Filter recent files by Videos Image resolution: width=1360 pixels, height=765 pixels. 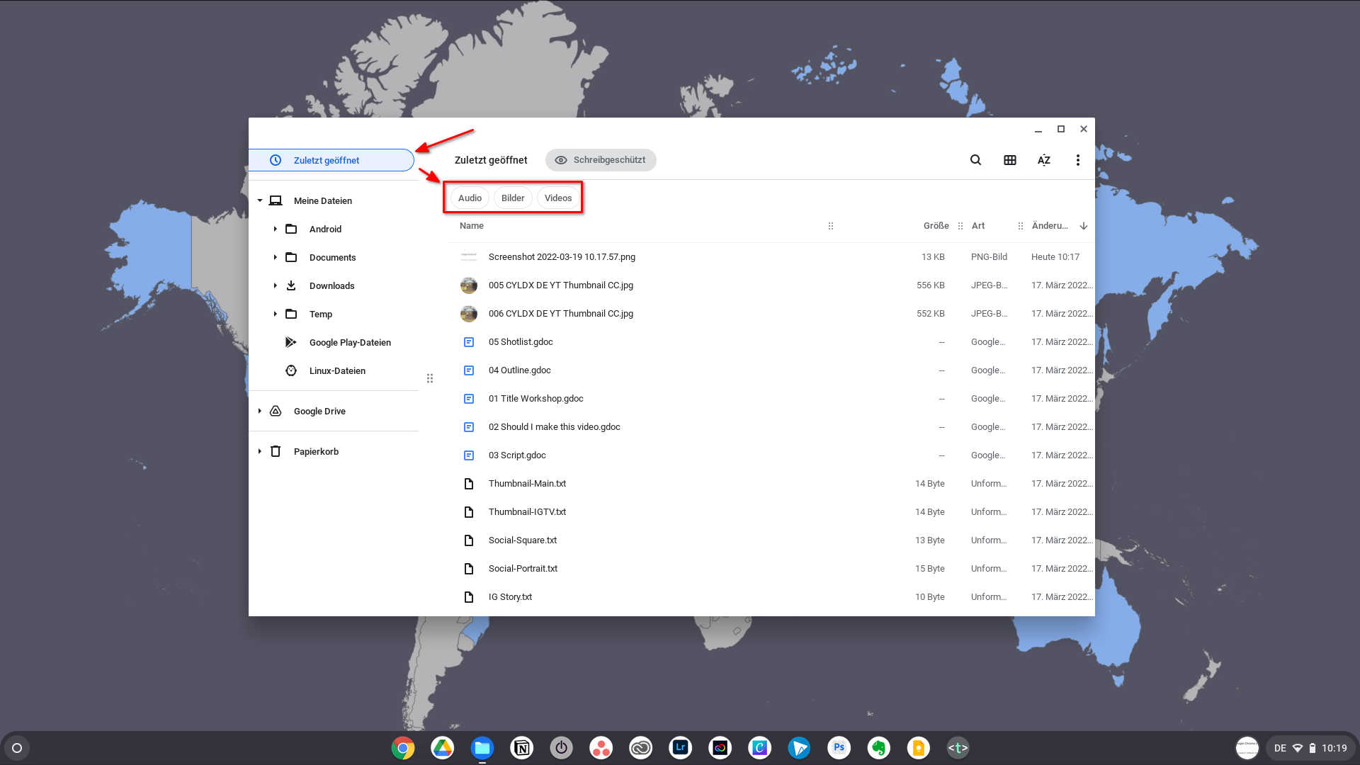pos(558,198)
